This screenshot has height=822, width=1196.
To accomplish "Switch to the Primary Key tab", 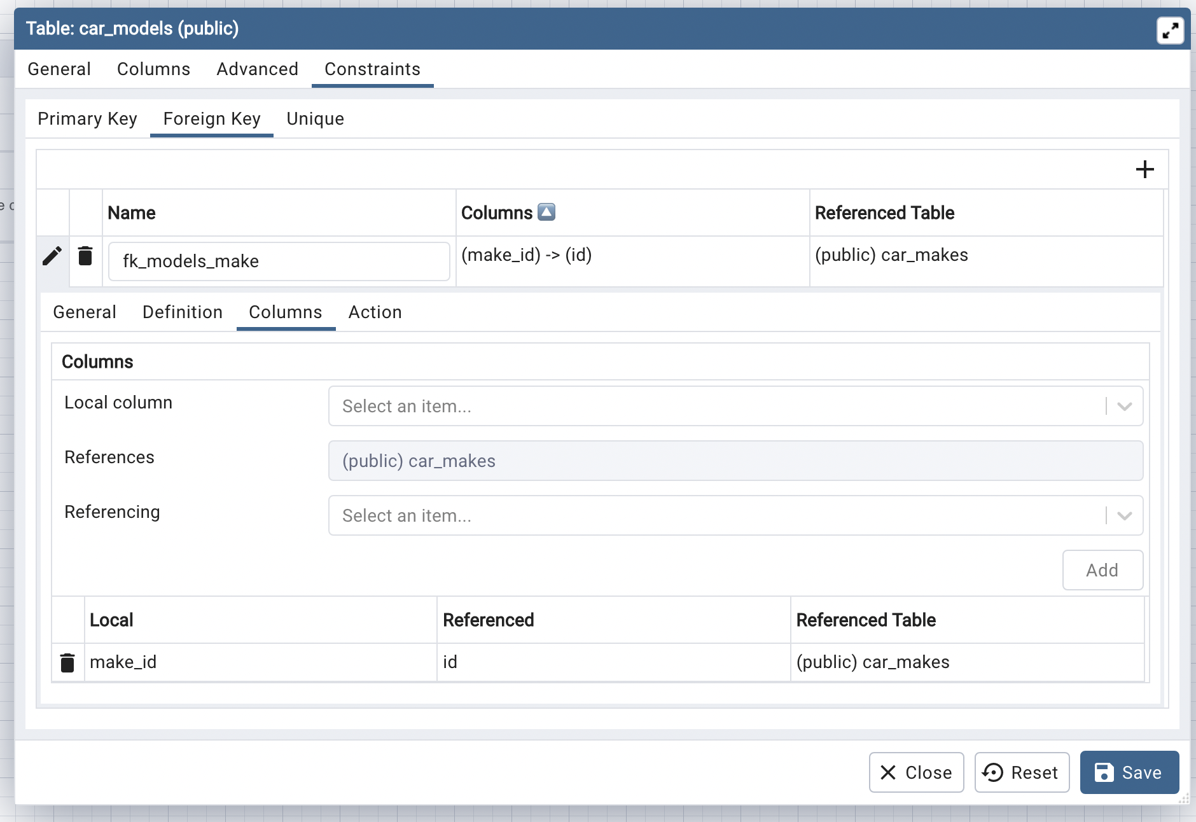I will tap(87, 119).
